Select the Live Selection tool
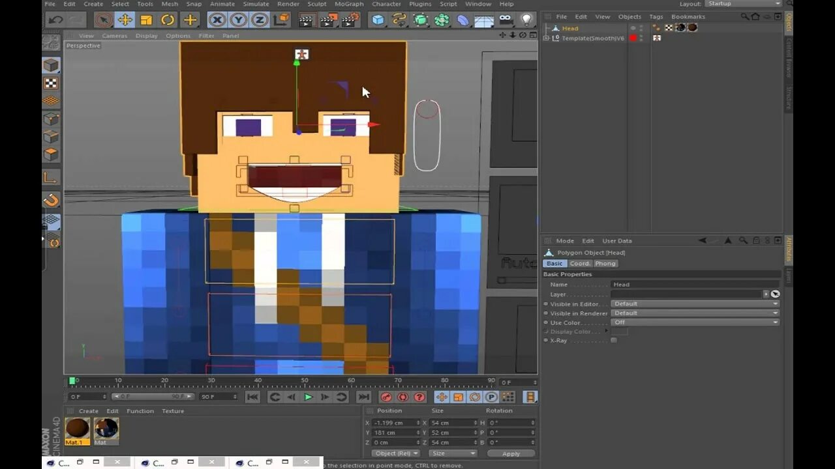 click(103, 20)
